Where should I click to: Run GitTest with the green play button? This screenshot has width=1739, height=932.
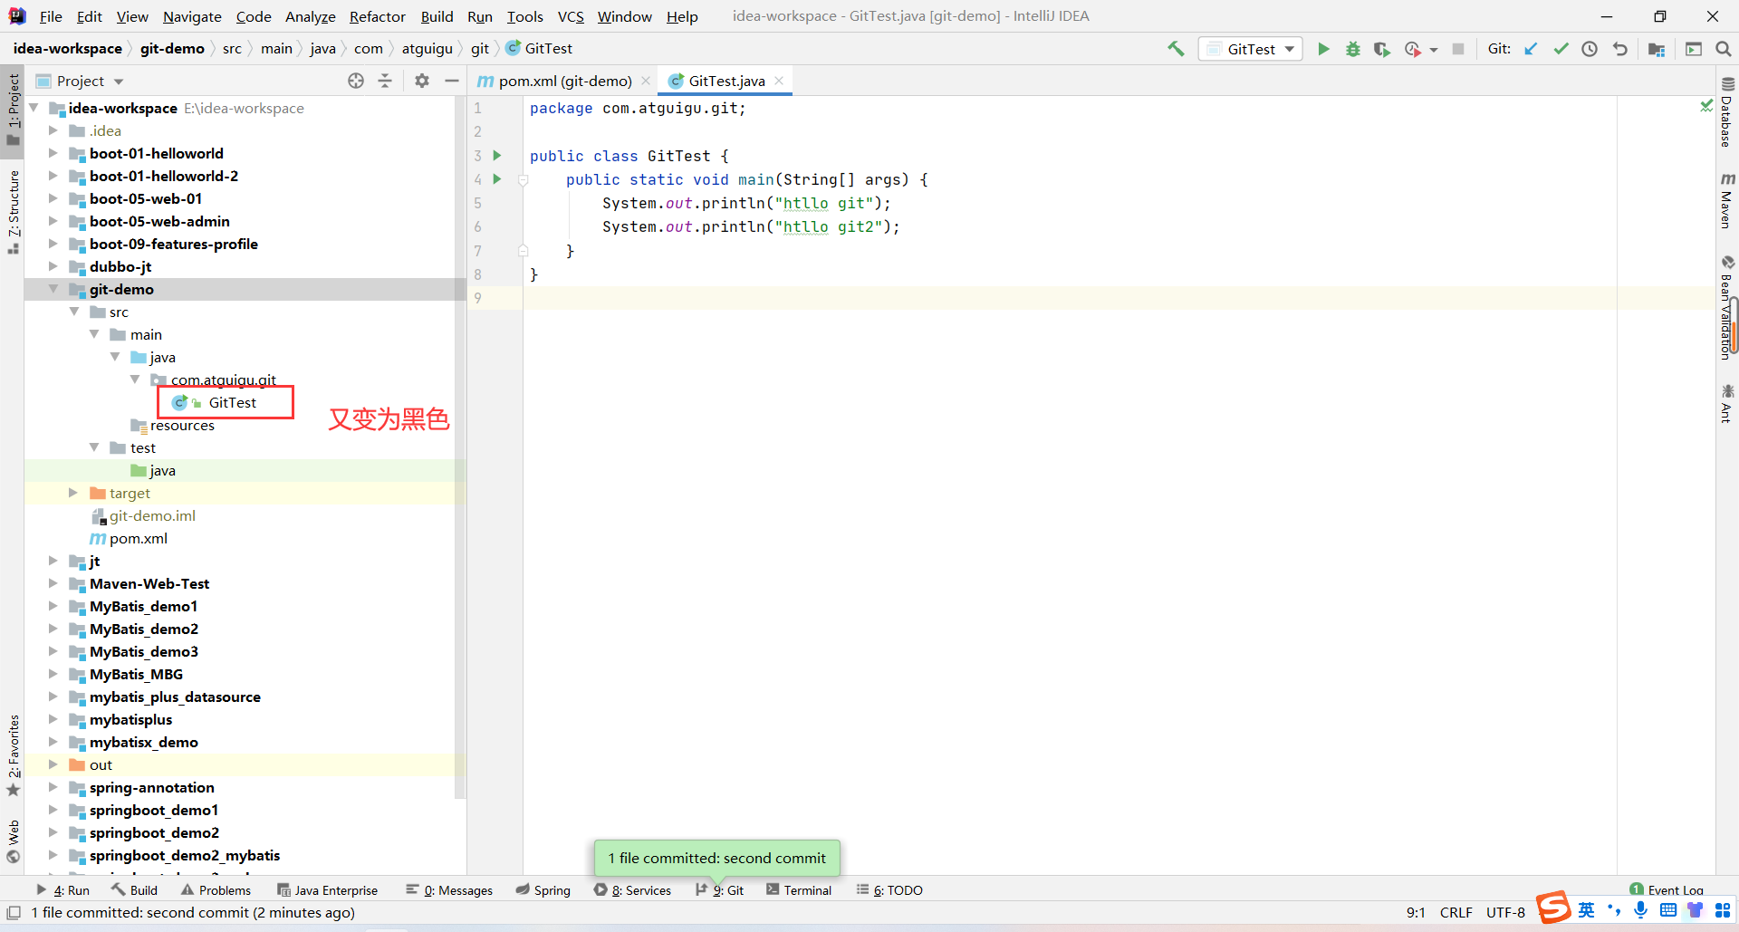(x=1323, y=49)
